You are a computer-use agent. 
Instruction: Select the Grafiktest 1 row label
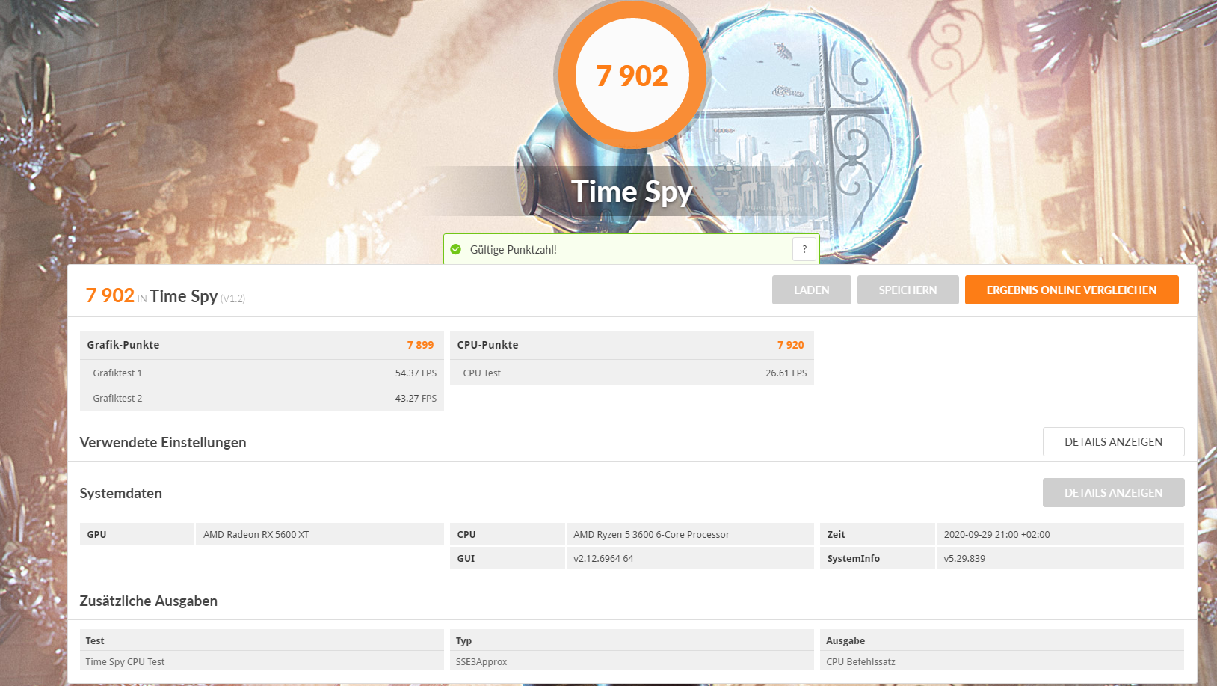pos(117,373)
